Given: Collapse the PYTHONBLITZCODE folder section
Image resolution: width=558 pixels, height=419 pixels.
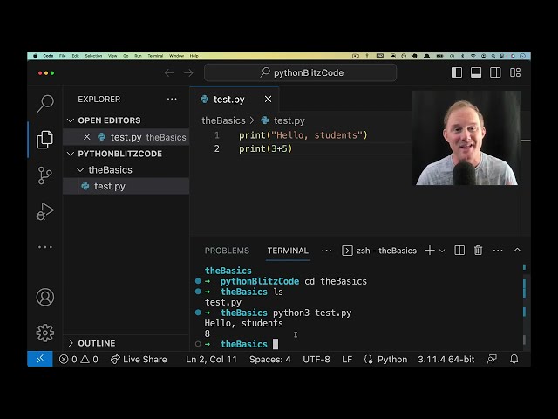Looking at the screenshot, I should pyautogui.click(x=71, y=154).
